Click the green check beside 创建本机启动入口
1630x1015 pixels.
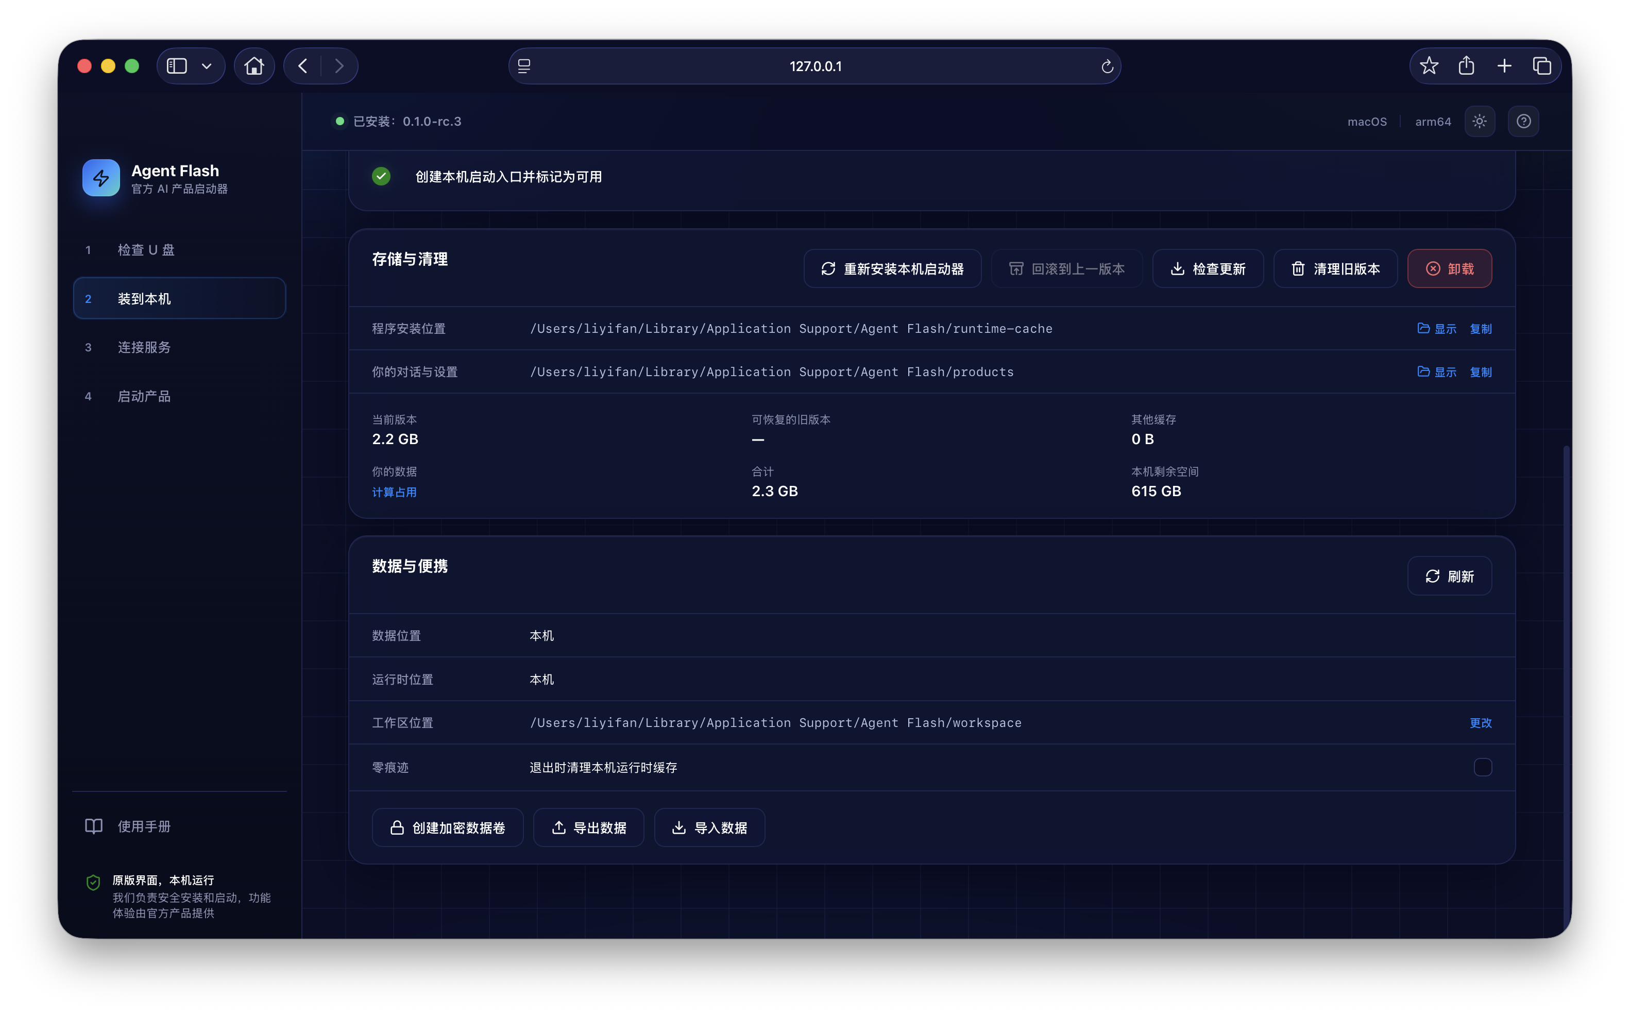(381, 177)
